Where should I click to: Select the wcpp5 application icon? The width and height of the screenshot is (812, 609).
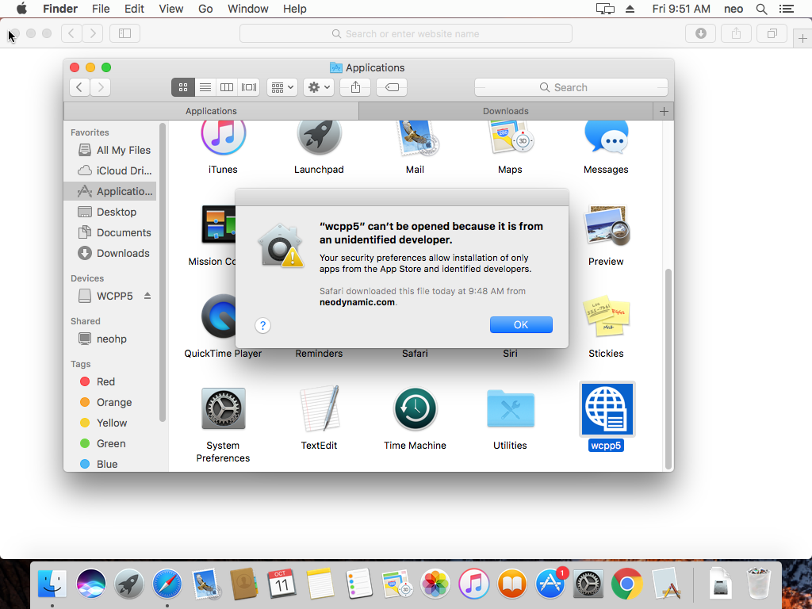pyautogui.click(x=607, y=410)
